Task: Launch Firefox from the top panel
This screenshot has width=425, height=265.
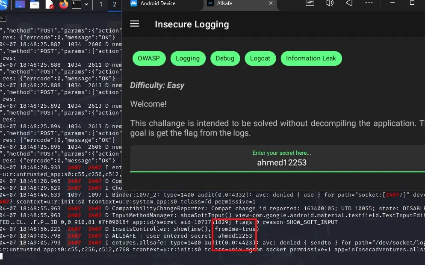Action: (x=64, y=4)
